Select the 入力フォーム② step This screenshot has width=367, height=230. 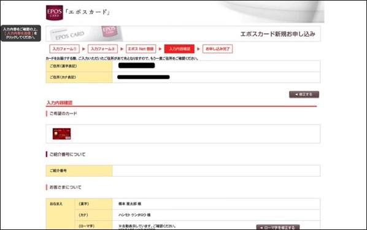[102, 49]
